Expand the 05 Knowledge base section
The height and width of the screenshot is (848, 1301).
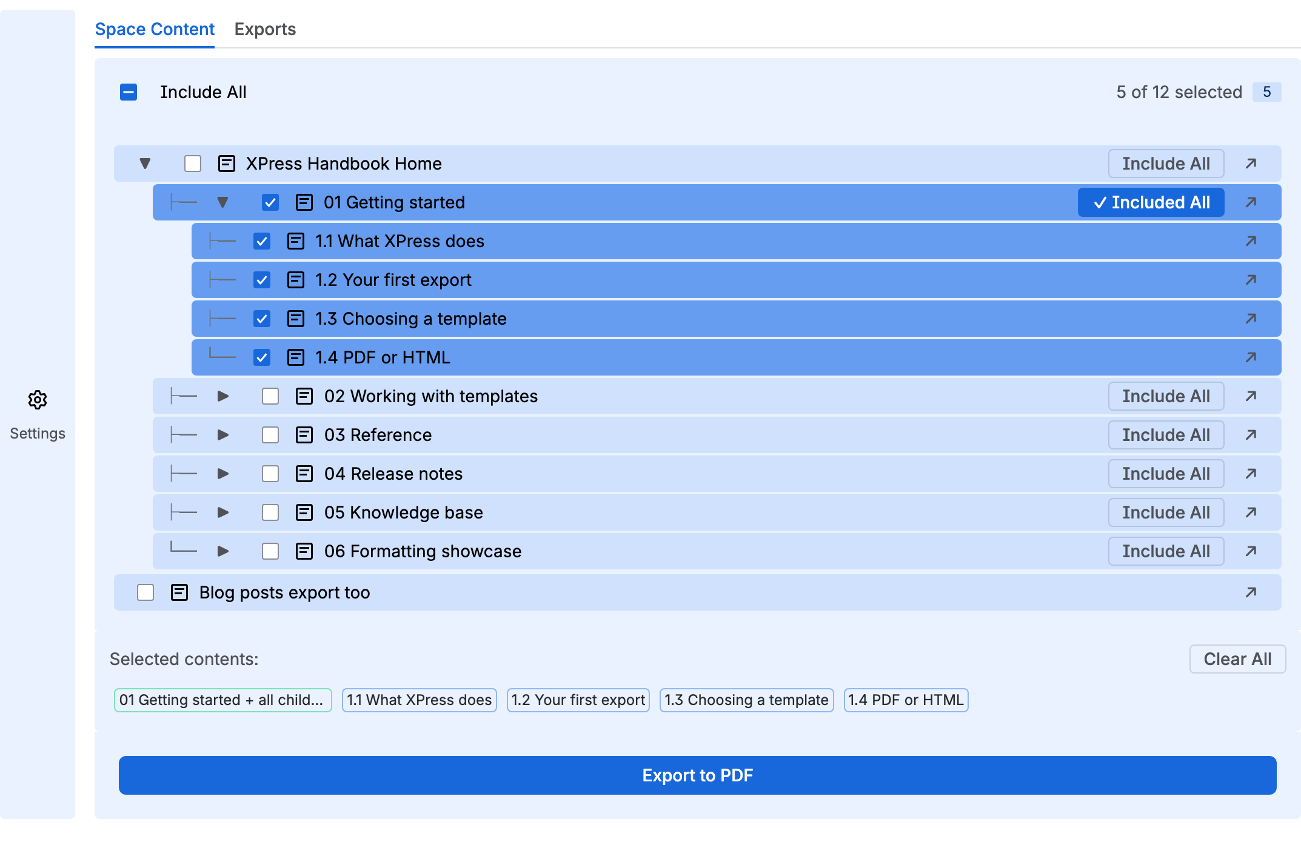point(223,512)
